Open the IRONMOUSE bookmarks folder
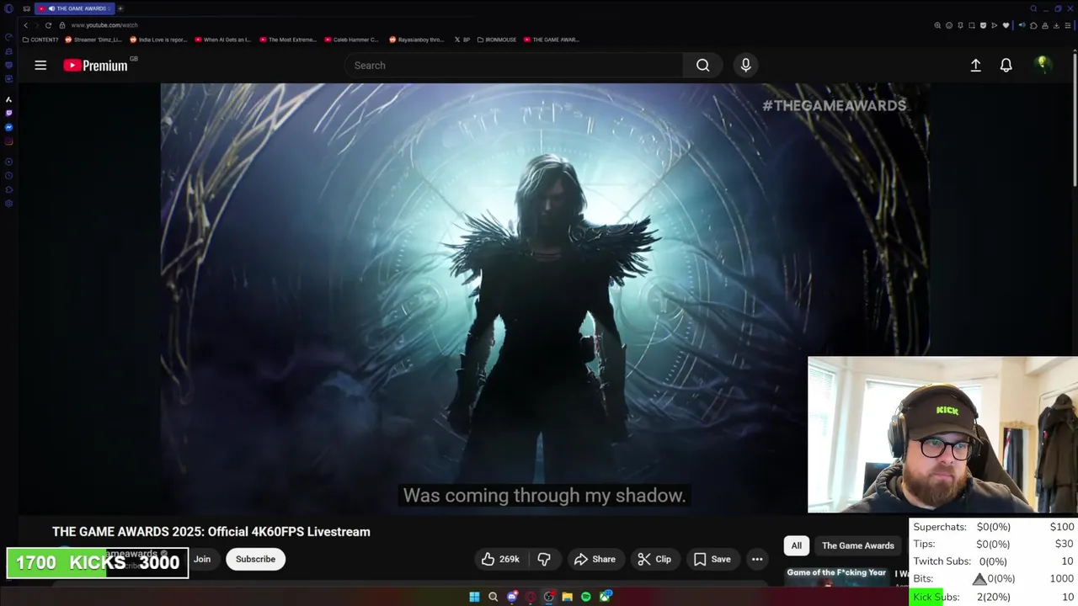 [x=496, y=40]
